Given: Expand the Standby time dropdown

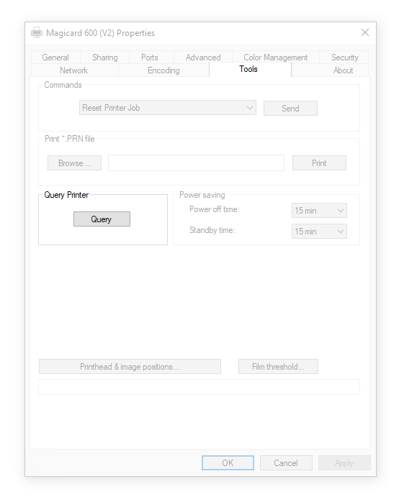Looking at the screenshot, I should point(319,231).
